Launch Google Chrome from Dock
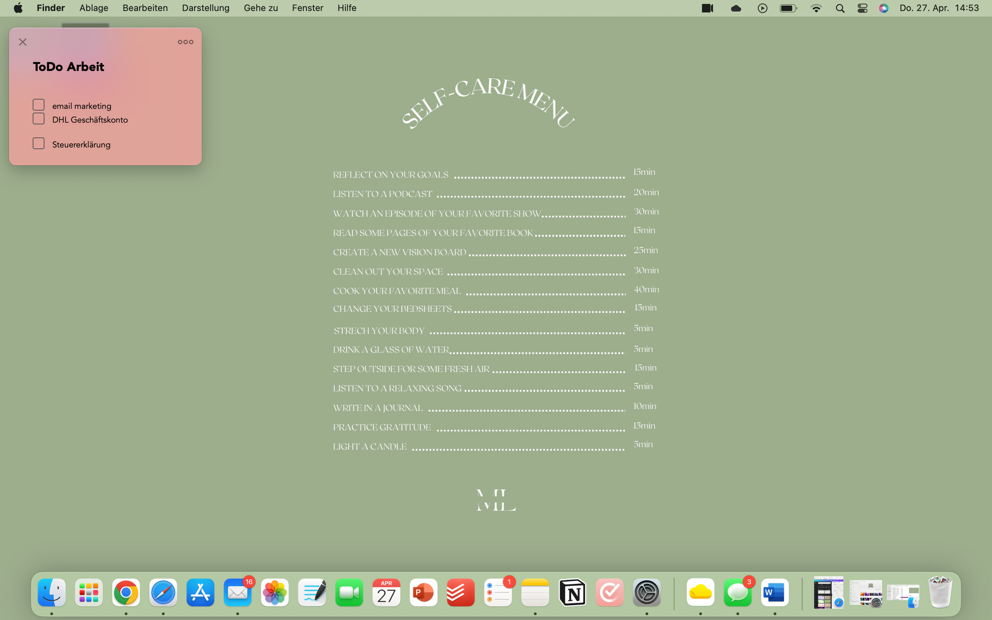992x620 pixels. coord(126,592)
